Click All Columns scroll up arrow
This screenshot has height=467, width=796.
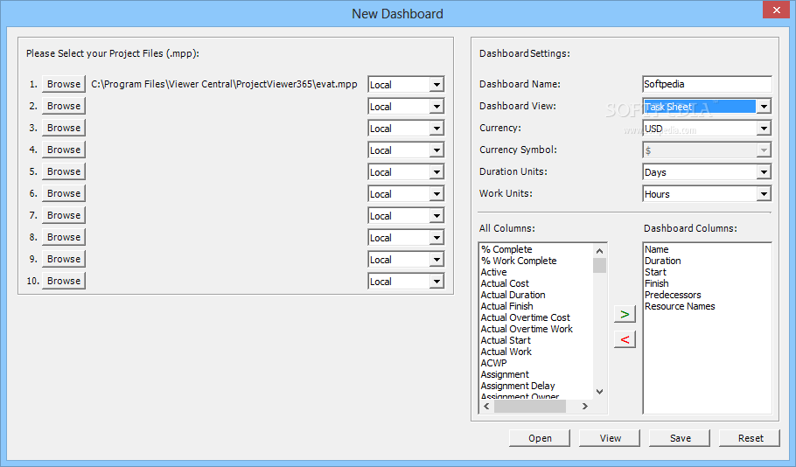click(599, 251)
